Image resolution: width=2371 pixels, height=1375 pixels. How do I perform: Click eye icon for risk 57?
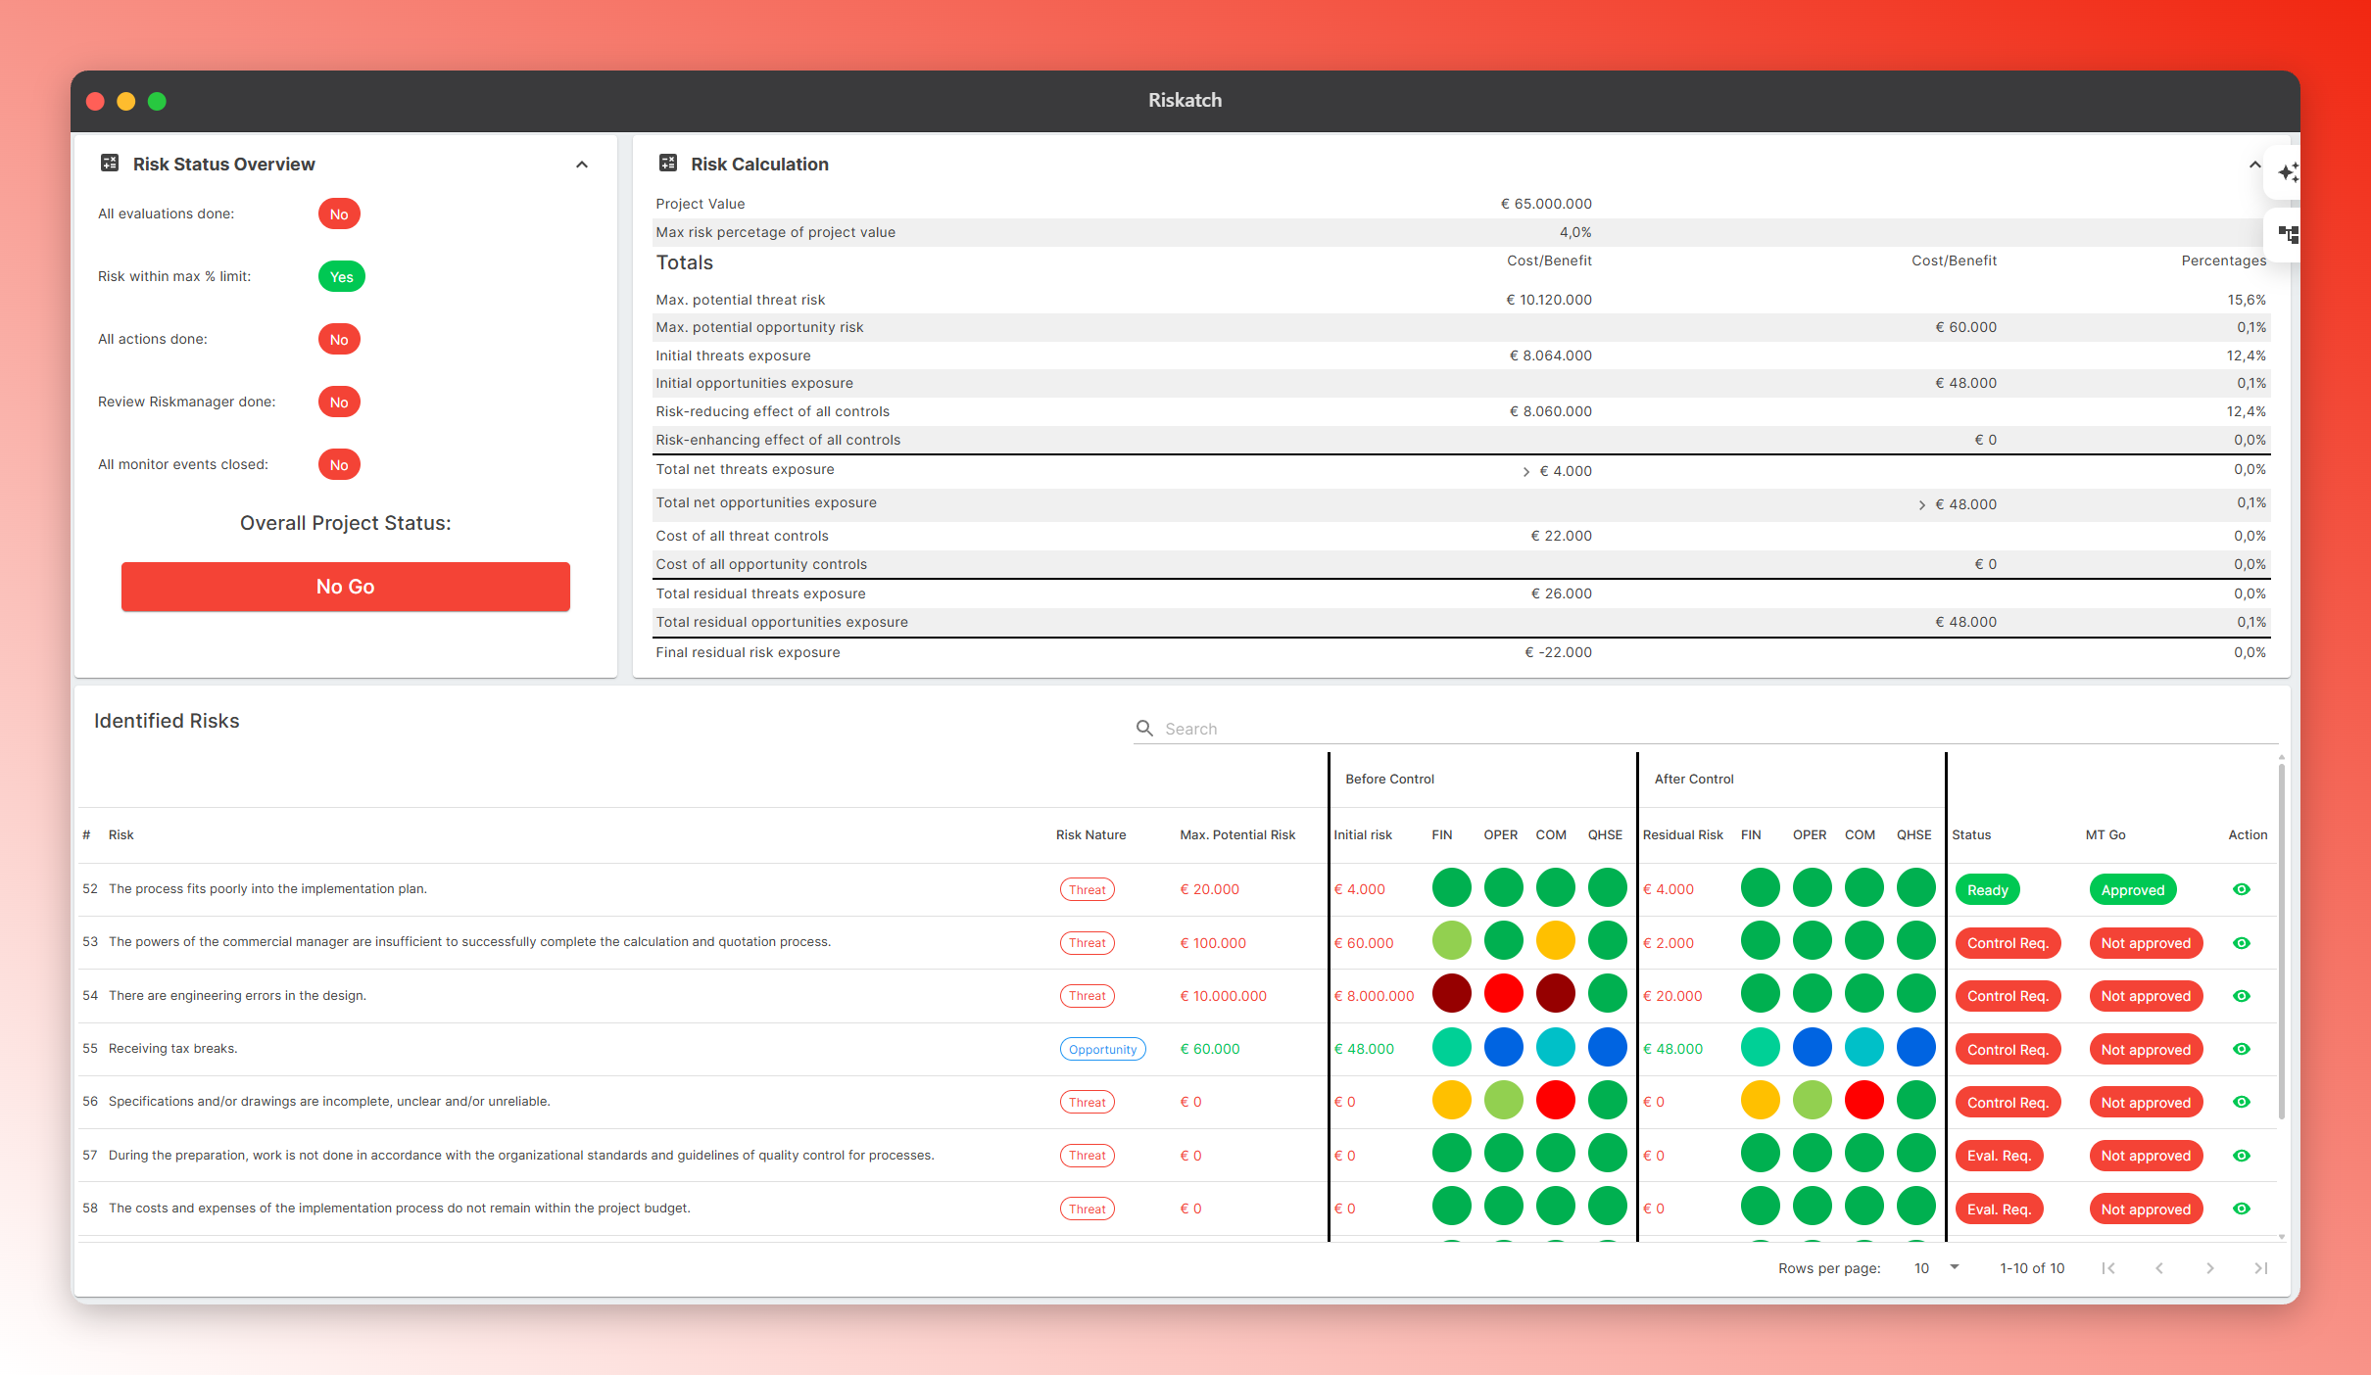2242,1156
